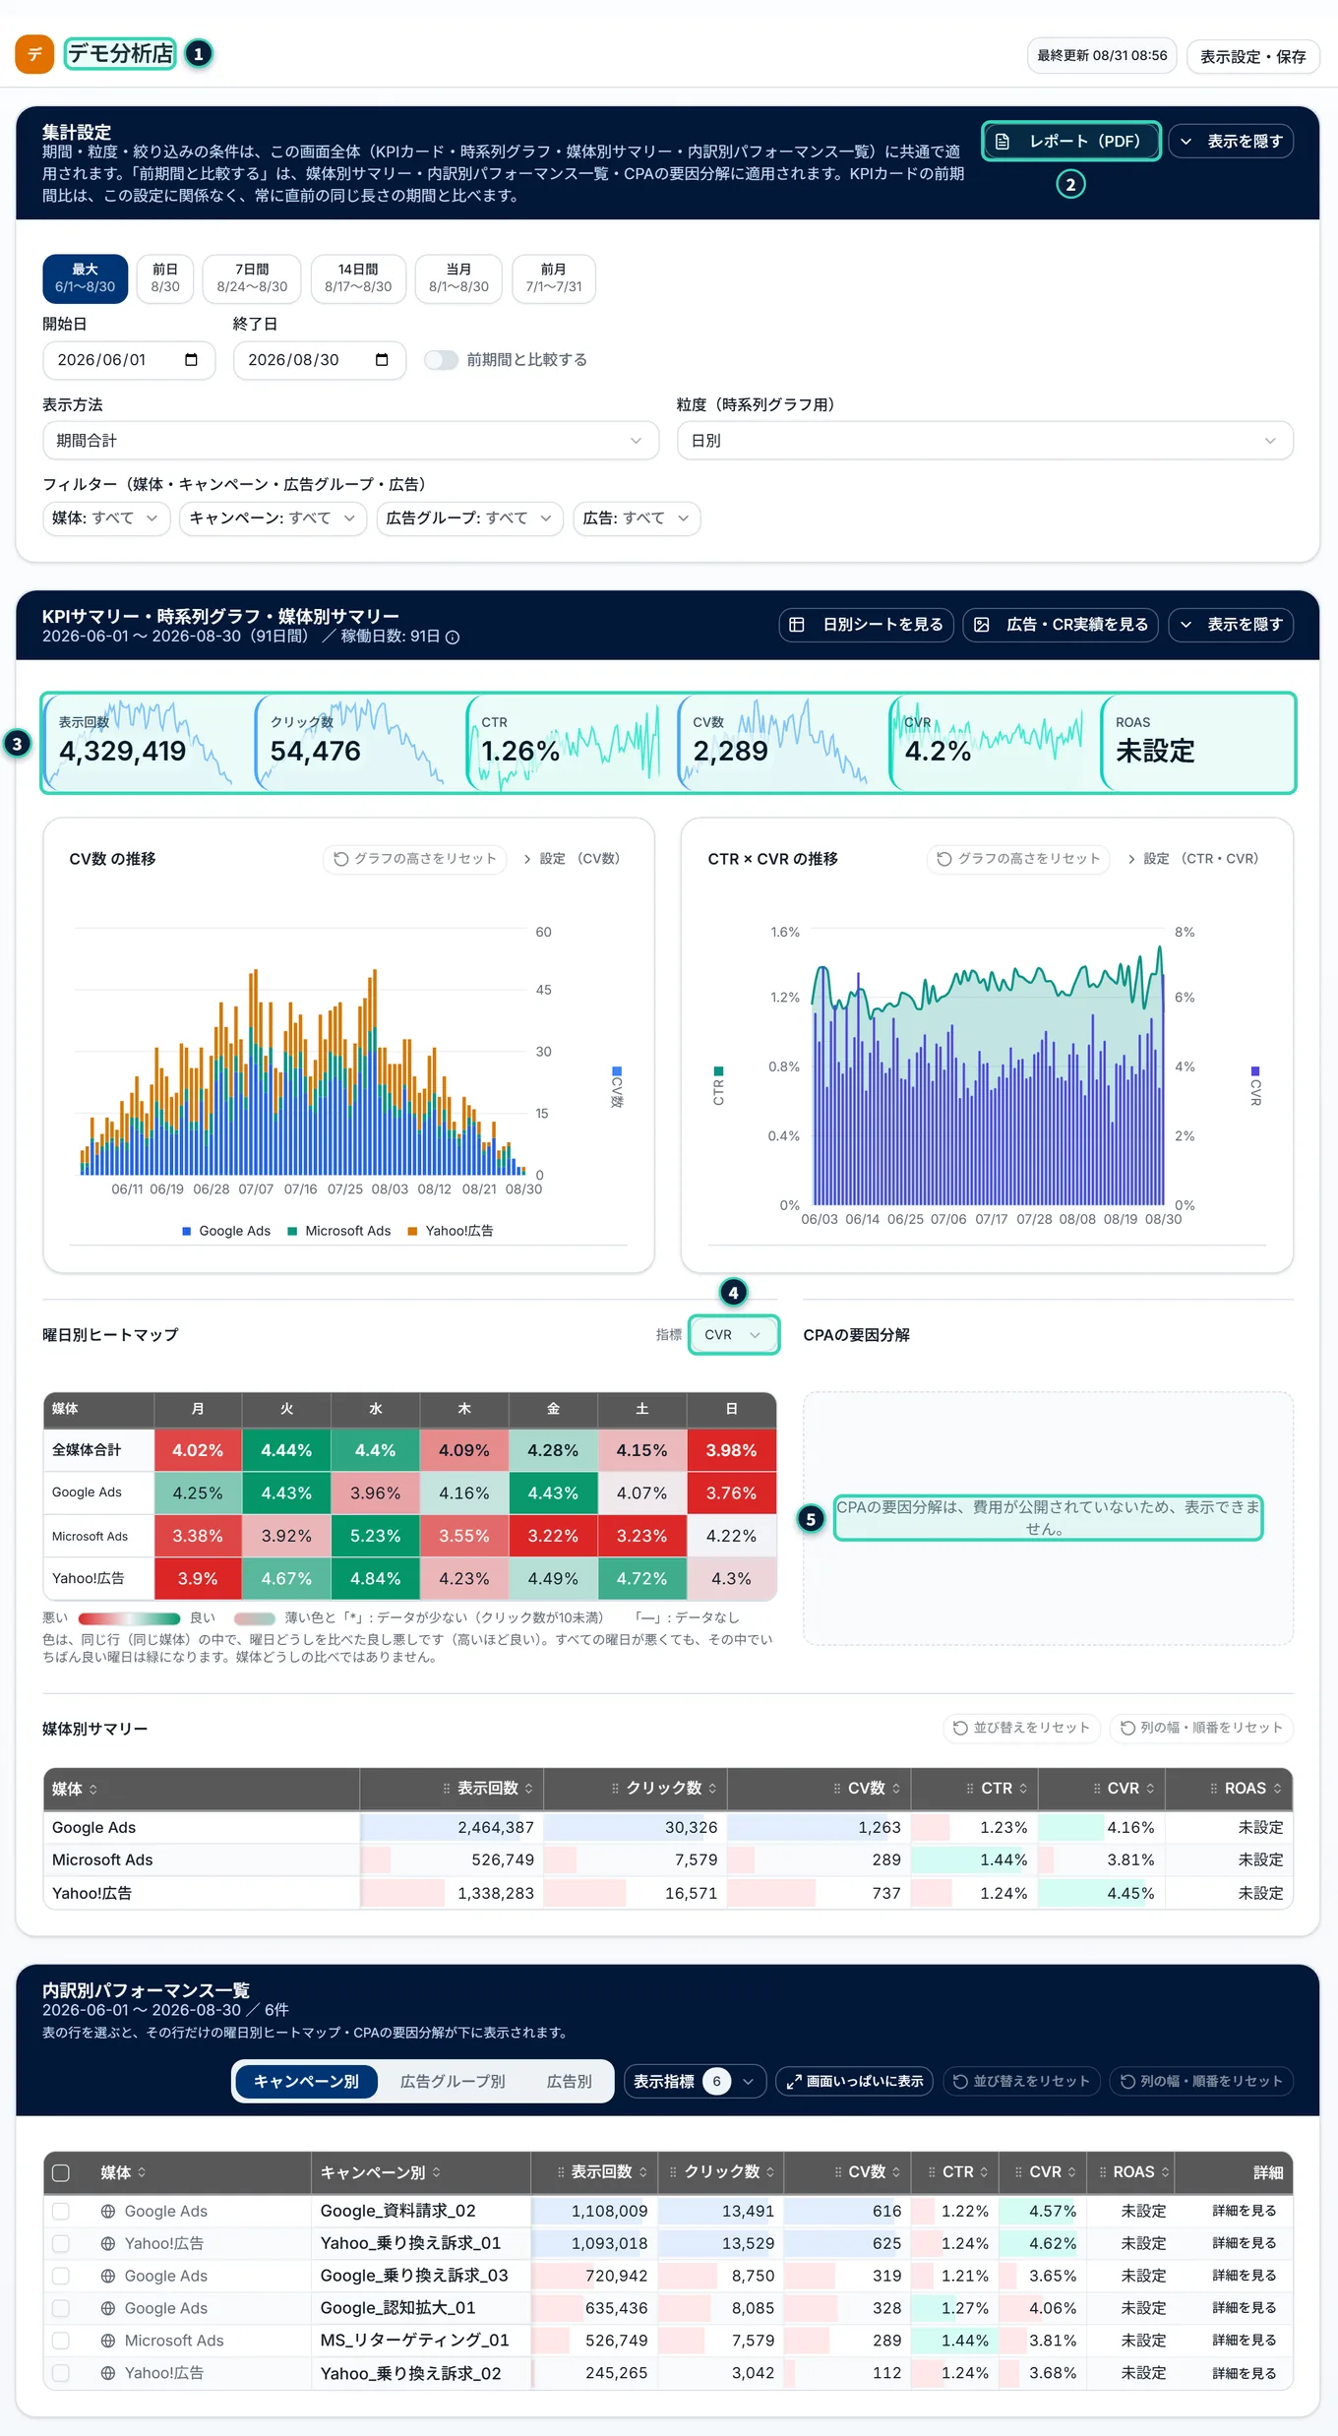Image resolution: width=1338 pixels, height=2436 pixels.
Task: Click sort arrows on キャンペーン別 column header
Action: pos(437,2172)
